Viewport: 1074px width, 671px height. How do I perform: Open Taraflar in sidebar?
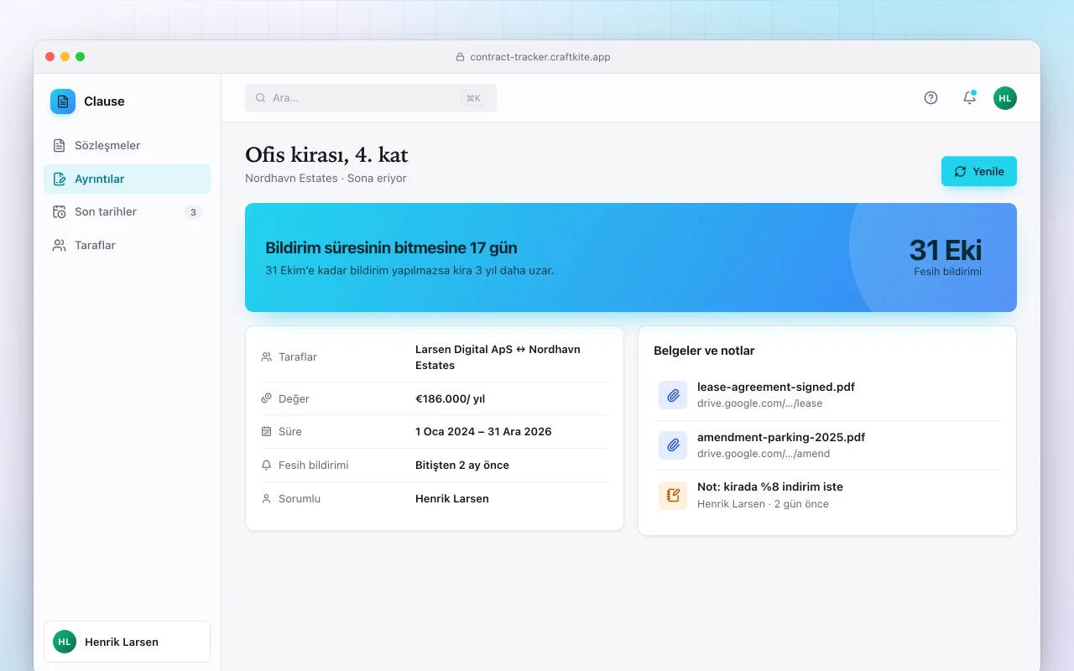(x=127, y=246)
